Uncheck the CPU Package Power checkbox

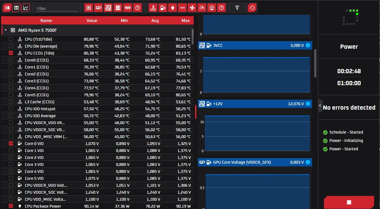[x=11, y=206]
